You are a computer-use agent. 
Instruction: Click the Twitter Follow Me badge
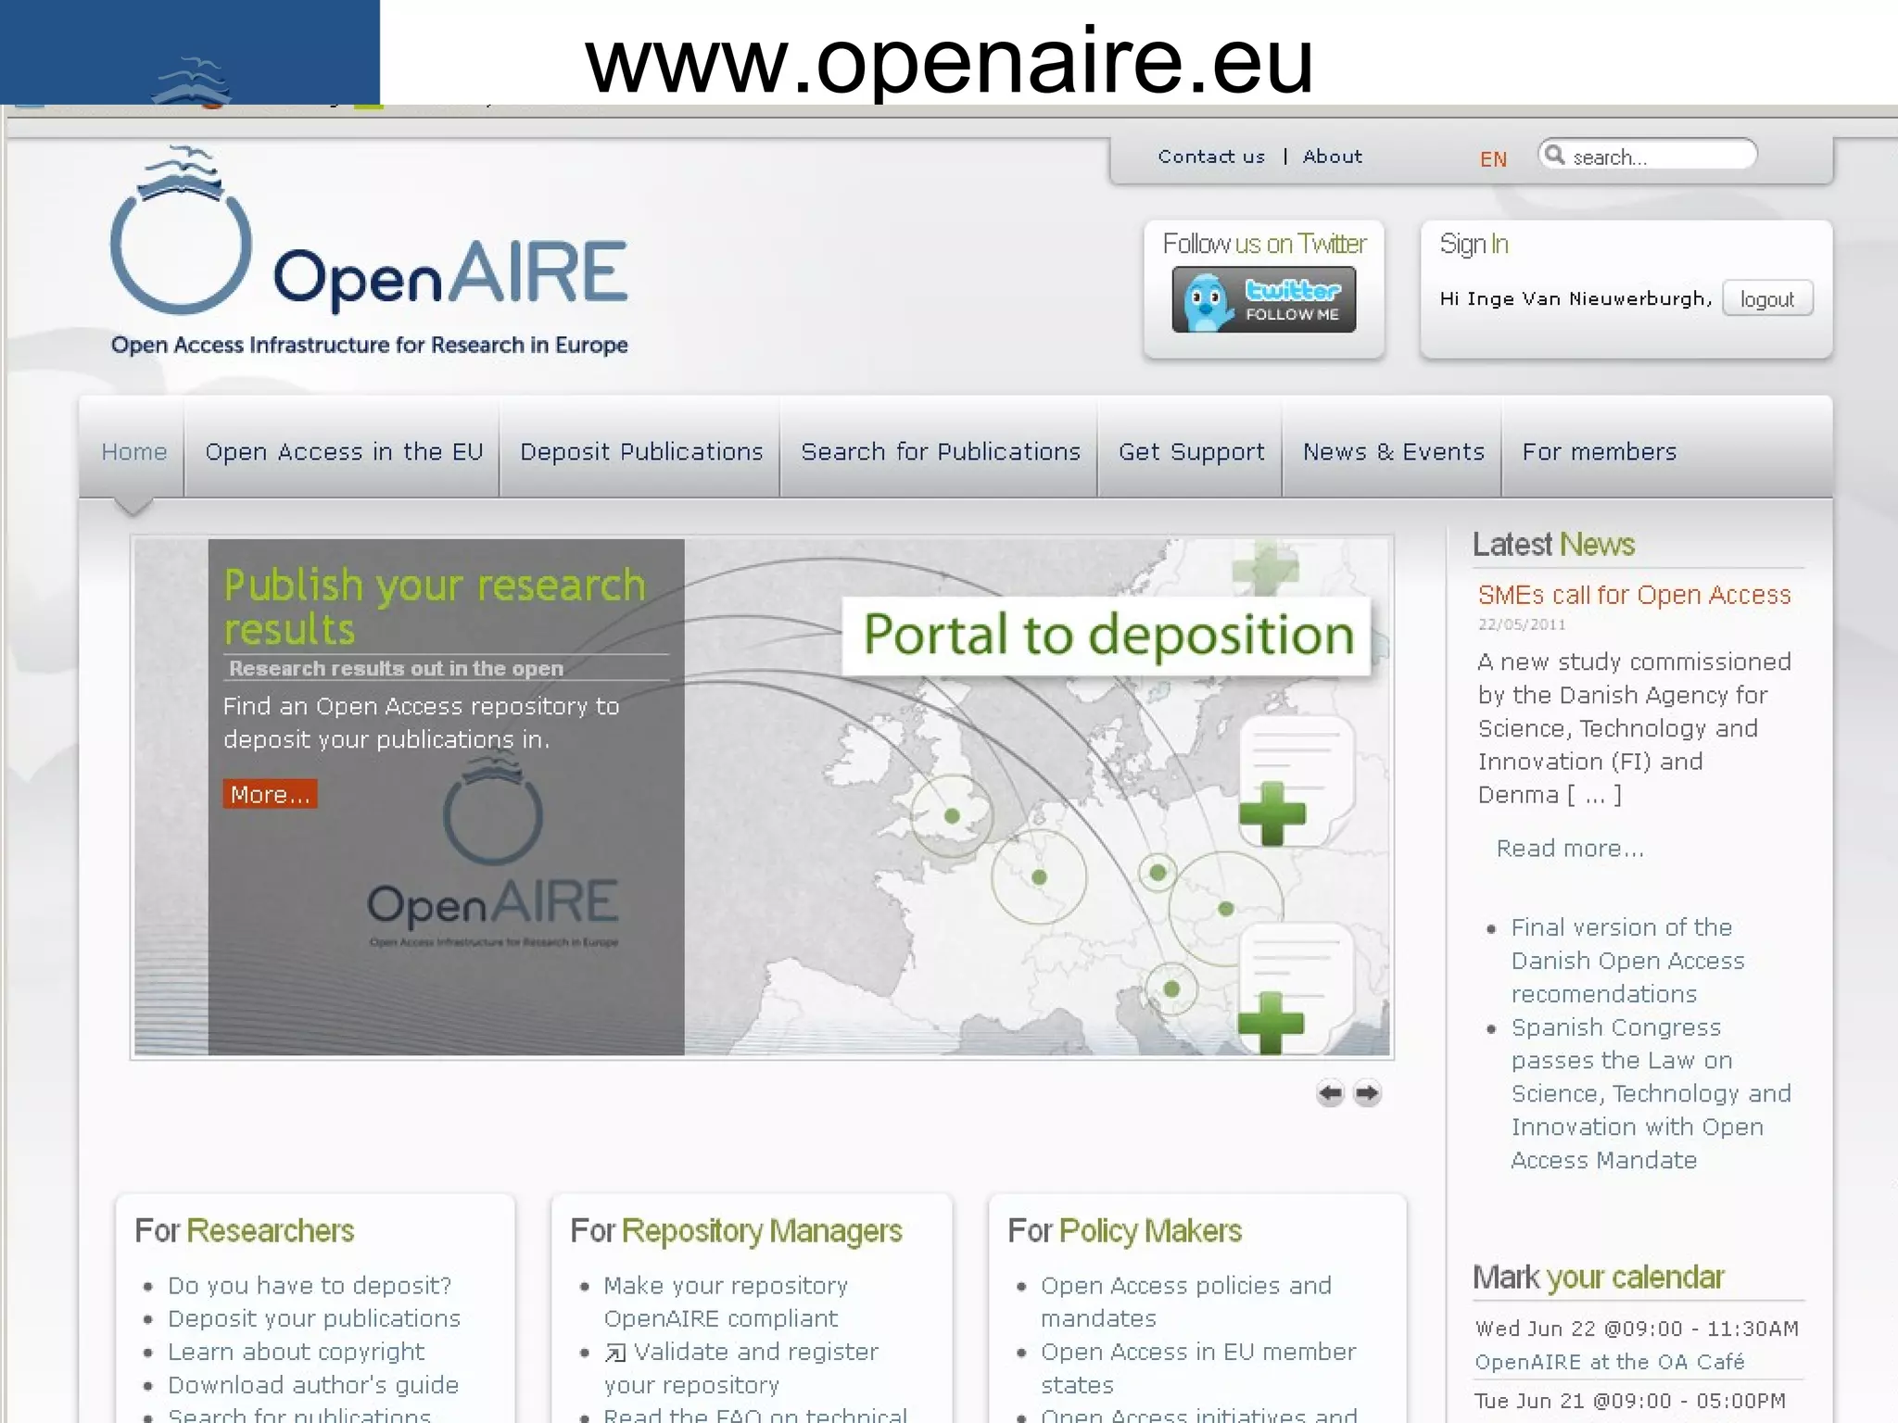point(1263,299)
